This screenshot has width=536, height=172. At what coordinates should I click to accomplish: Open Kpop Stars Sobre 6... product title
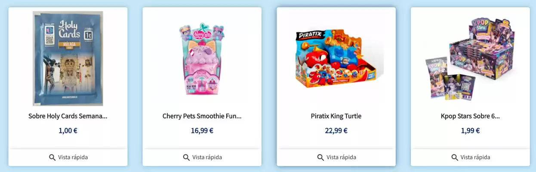[470, 116]
